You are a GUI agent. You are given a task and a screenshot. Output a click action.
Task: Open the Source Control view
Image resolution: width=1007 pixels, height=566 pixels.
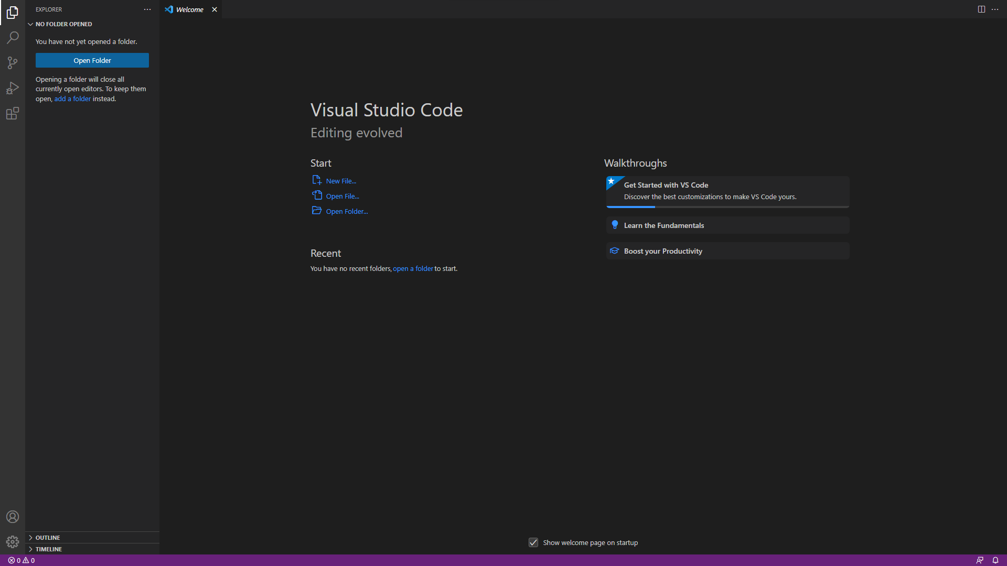pos(13,63)
